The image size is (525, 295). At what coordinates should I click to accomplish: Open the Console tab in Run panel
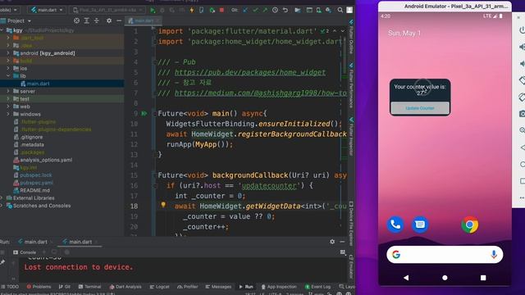click(25, 252)
